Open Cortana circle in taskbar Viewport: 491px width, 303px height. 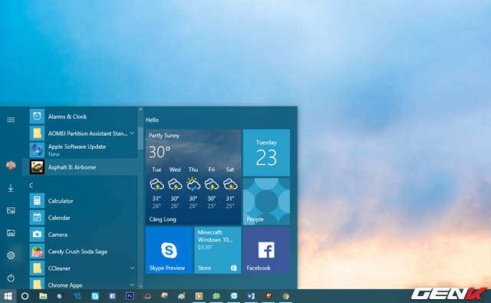pos(25,296)
